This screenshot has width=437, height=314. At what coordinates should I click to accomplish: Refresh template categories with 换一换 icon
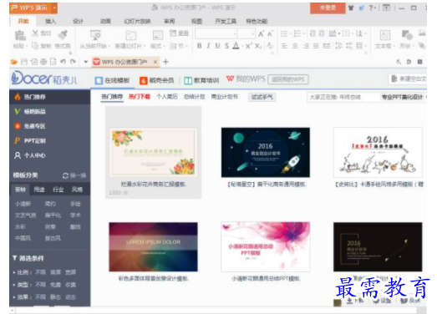65,176
